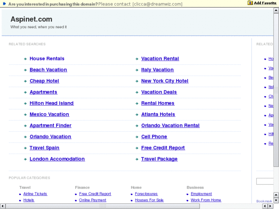Image resolution: width=279 pixels, height=209 pixels.
Task: Open the Rental Homes link
Action: coord(158,103)
